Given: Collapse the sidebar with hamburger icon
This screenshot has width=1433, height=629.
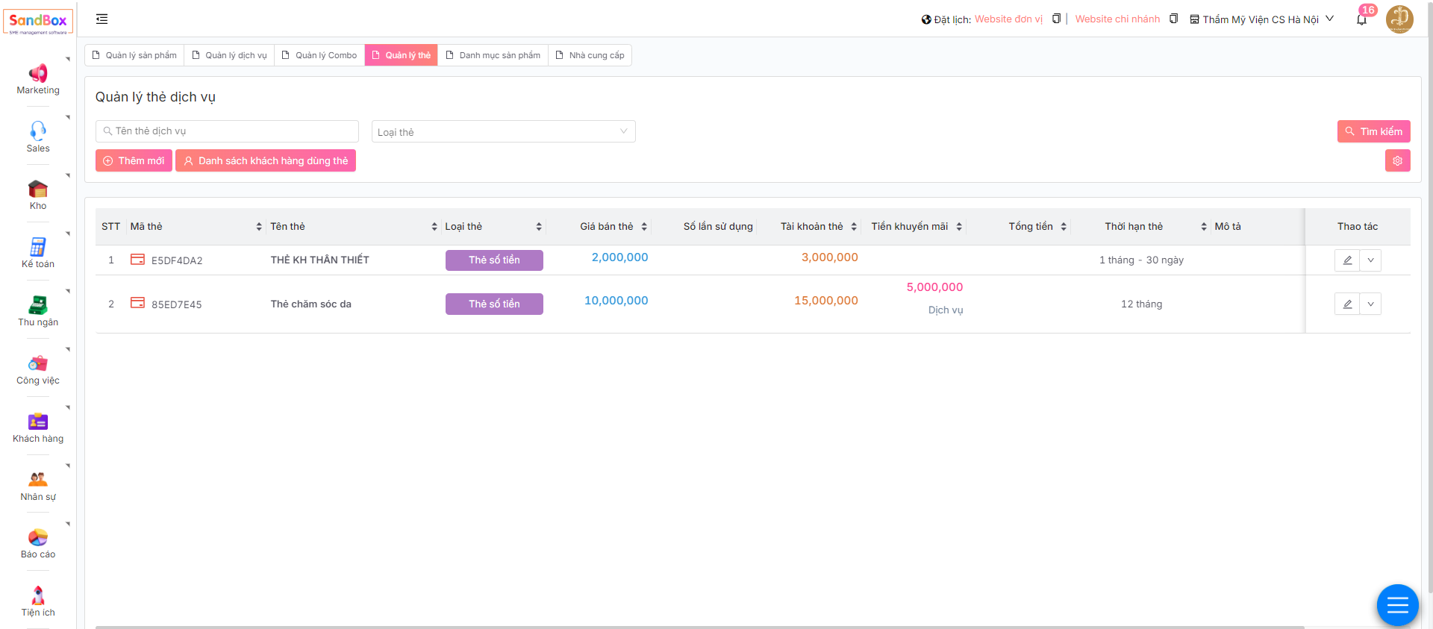Looking at the screenshot, I should point(102,19).
